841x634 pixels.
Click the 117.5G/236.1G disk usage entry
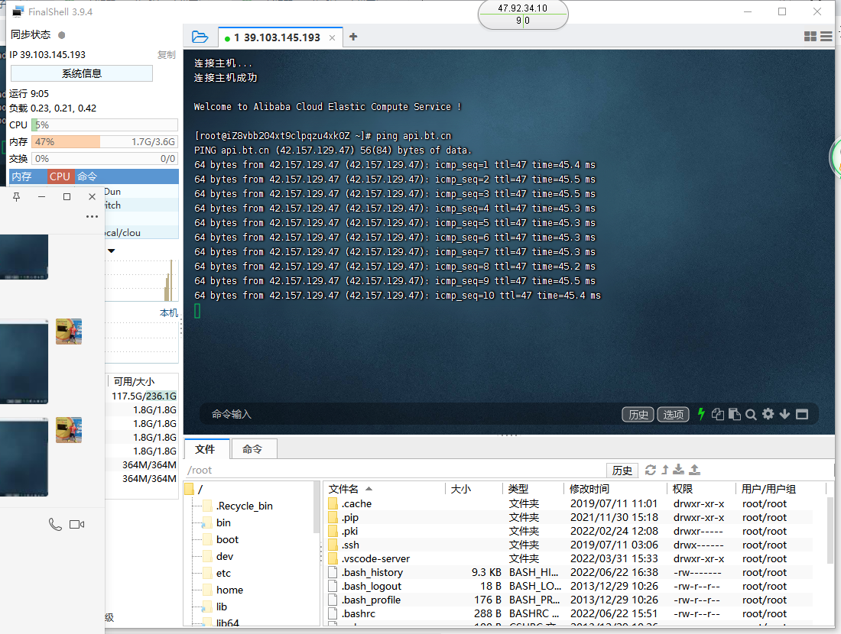(x=144, y=396)
